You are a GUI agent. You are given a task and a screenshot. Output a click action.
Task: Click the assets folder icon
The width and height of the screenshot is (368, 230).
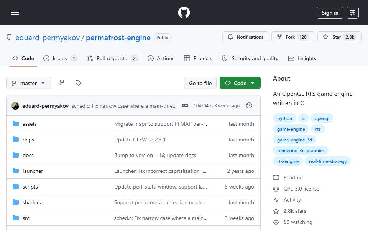16,124
